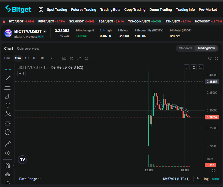Open the Fibonacci retracement tool
Viewport: 223px width, 187px height.
(x=8, y=87)
